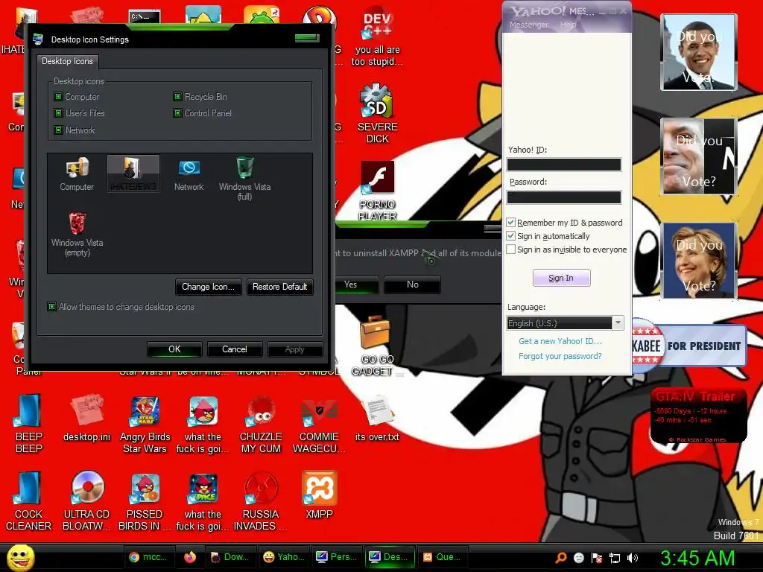
Task: Click No in the XAMPP uninstall dialog
Action: [413, 285]
